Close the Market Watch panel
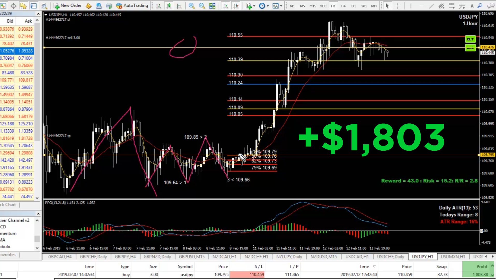496x280 pixels. coord(38,13)
